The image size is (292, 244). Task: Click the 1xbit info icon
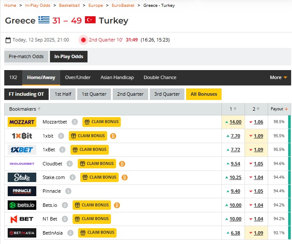coord(61,136)
